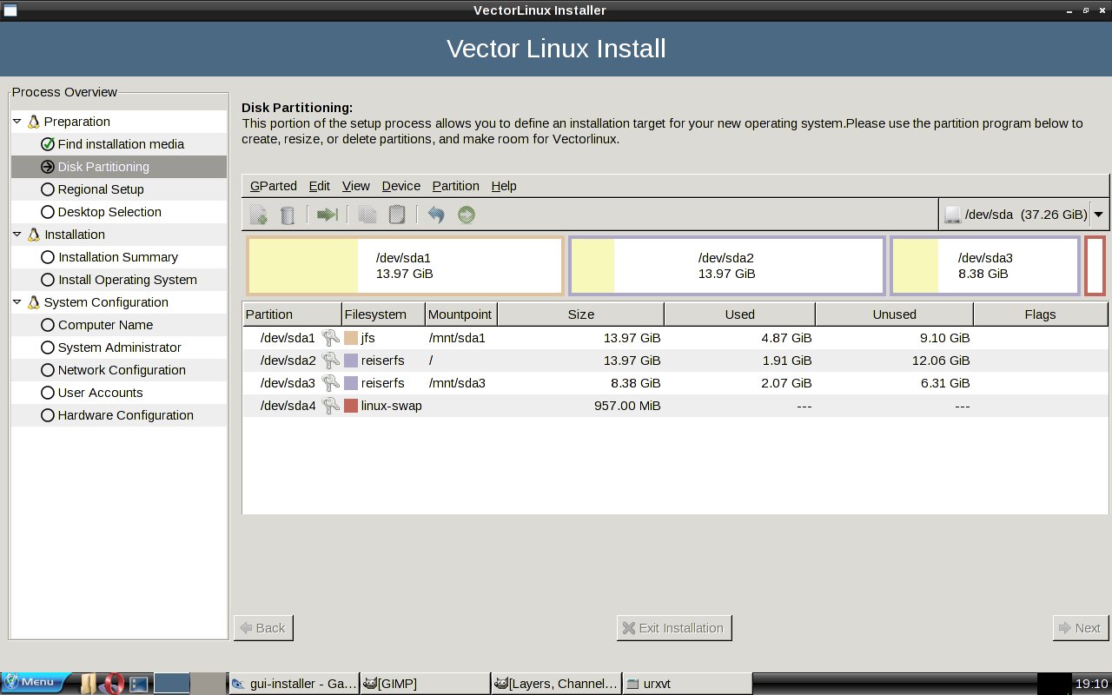Switch to the urxvt taskbar window

coord(686,684)
